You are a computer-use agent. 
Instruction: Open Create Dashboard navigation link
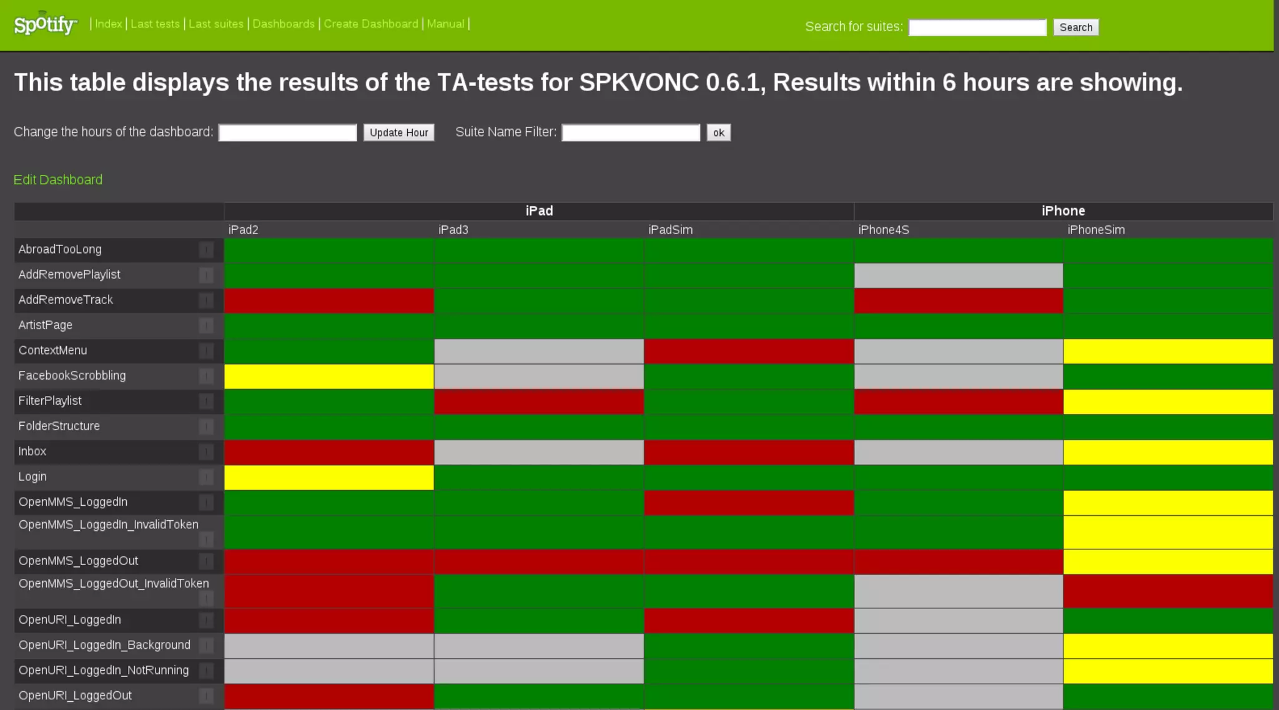(x=371, y=24)
